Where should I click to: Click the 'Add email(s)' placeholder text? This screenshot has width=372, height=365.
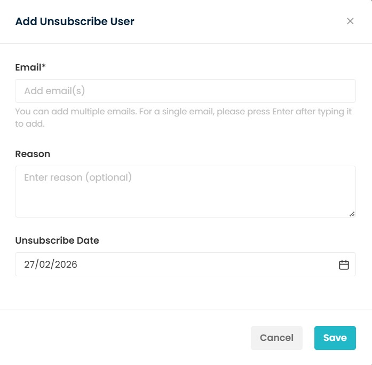click(x=55, y=91)
